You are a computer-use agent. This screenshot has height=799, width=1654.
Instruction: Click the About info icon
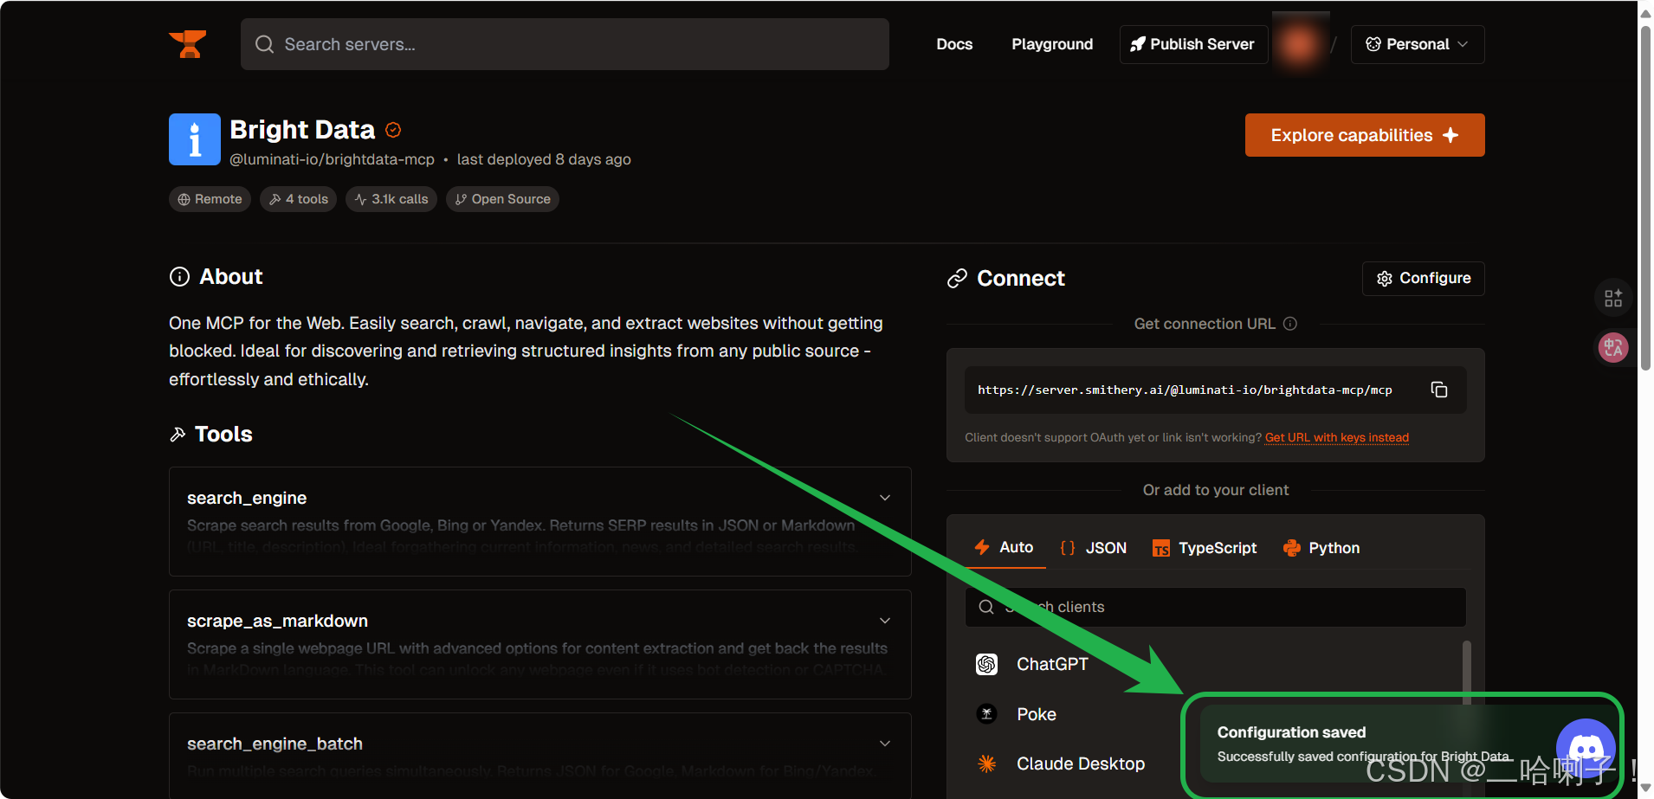(179, 277)
